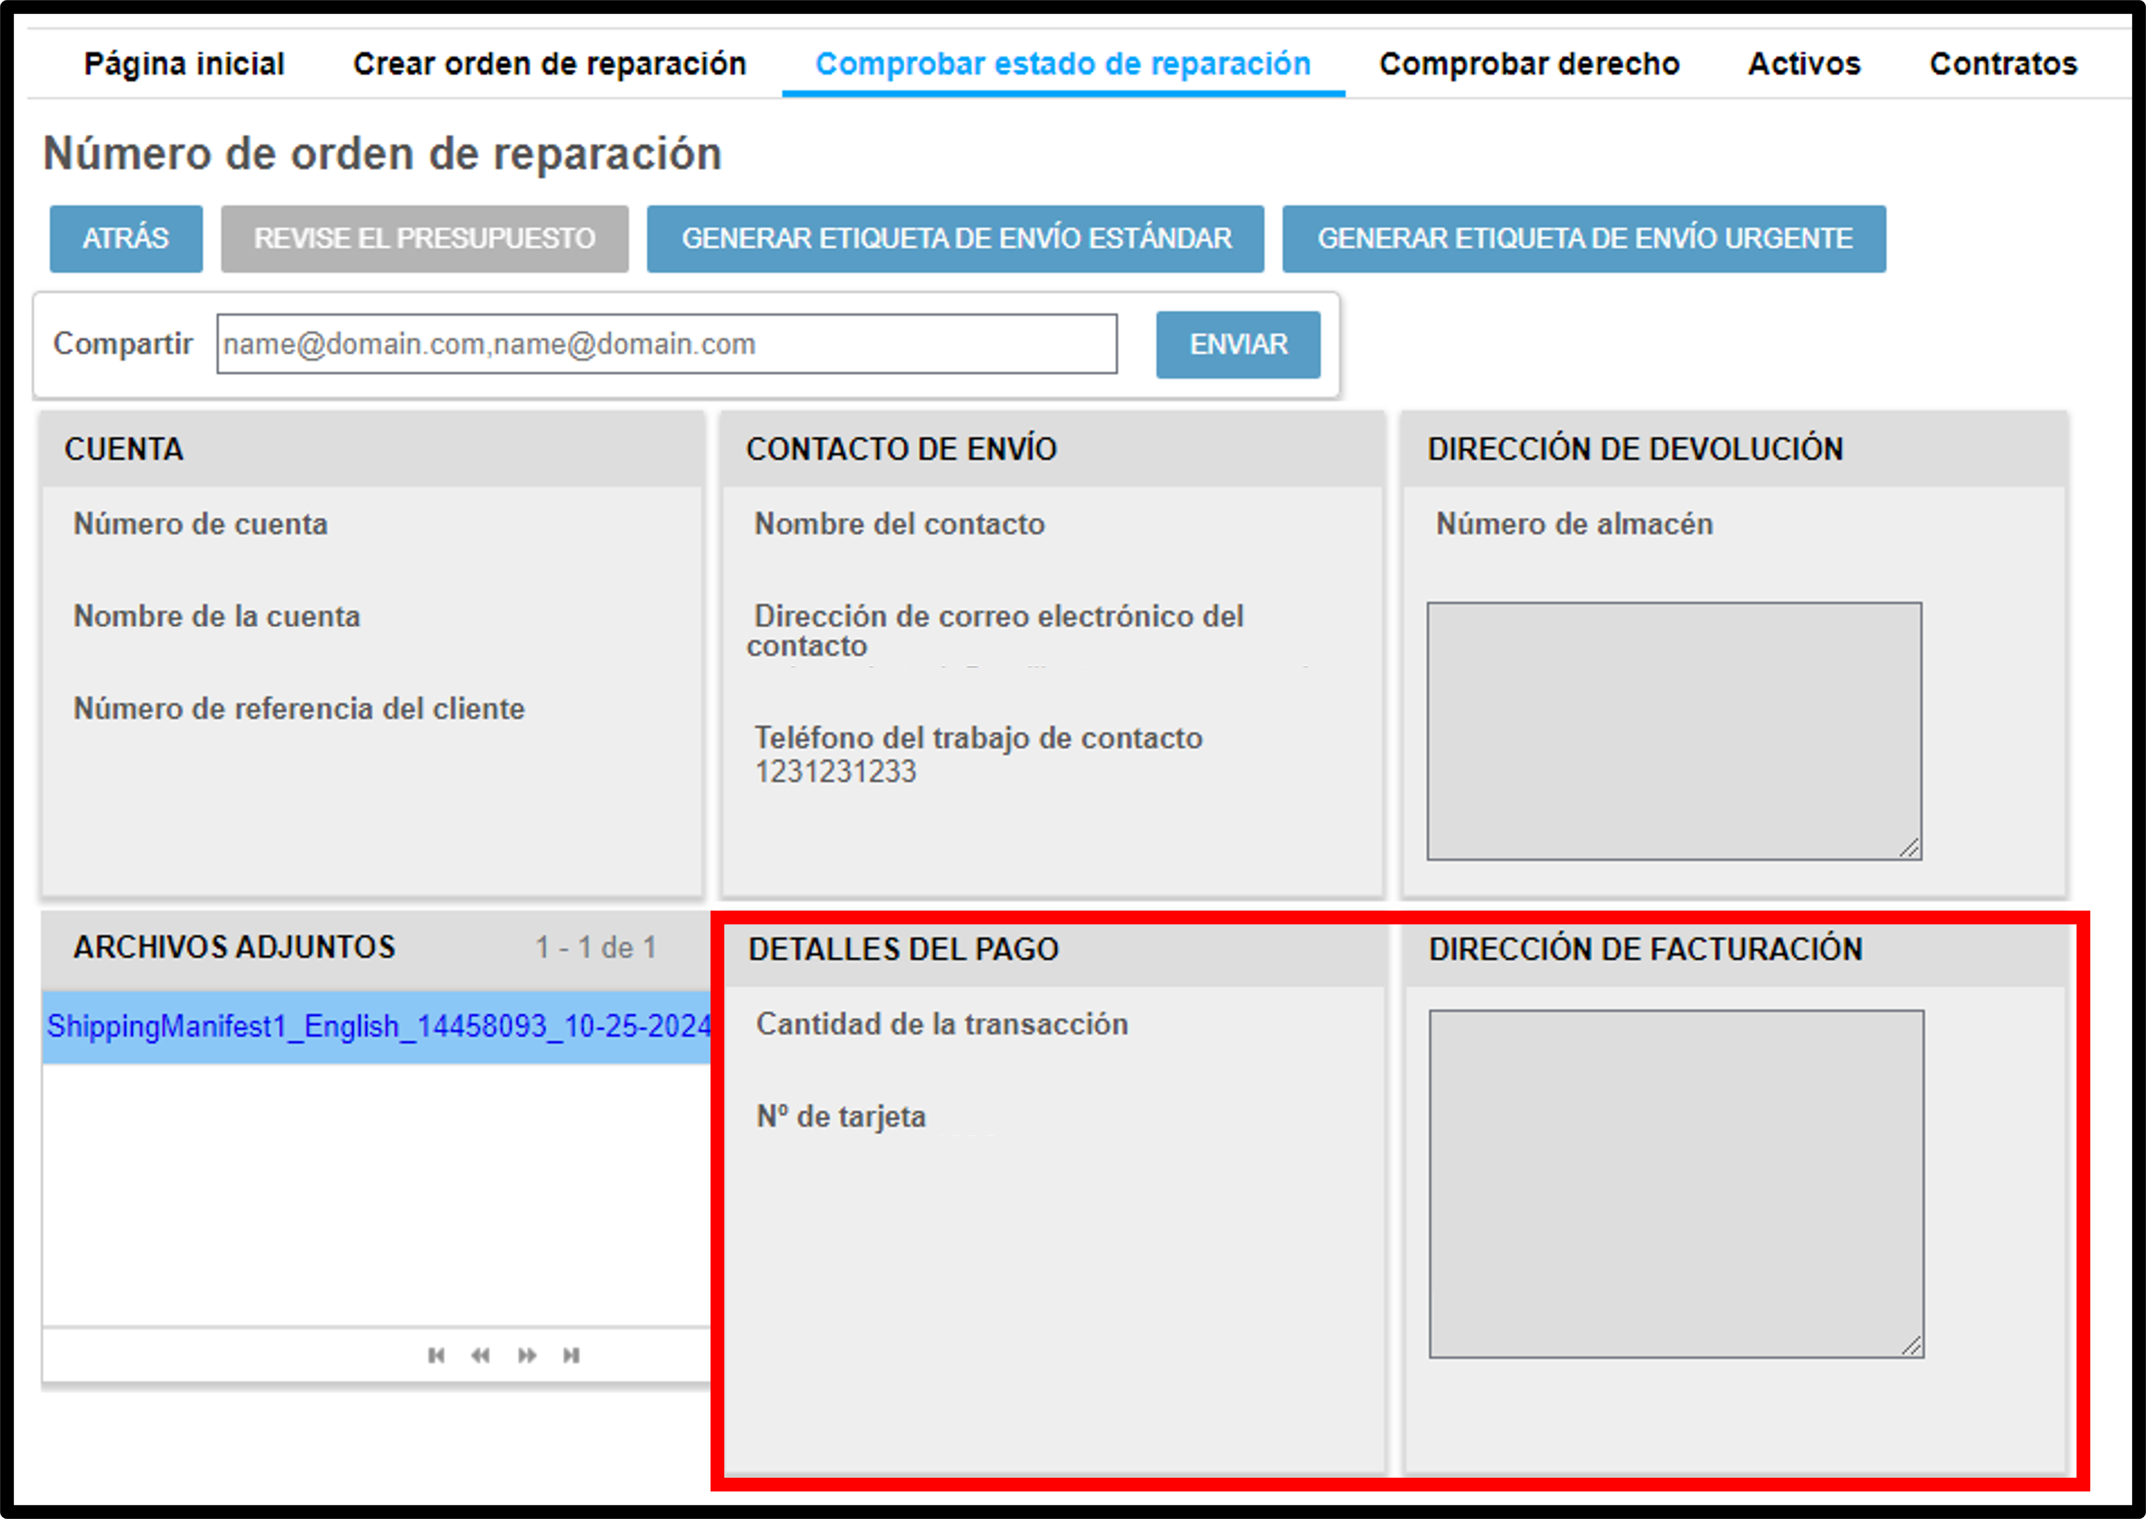The image size is (2146, 1519).
Task: Go to next attachments page
Action: [x=528, y=1355]
